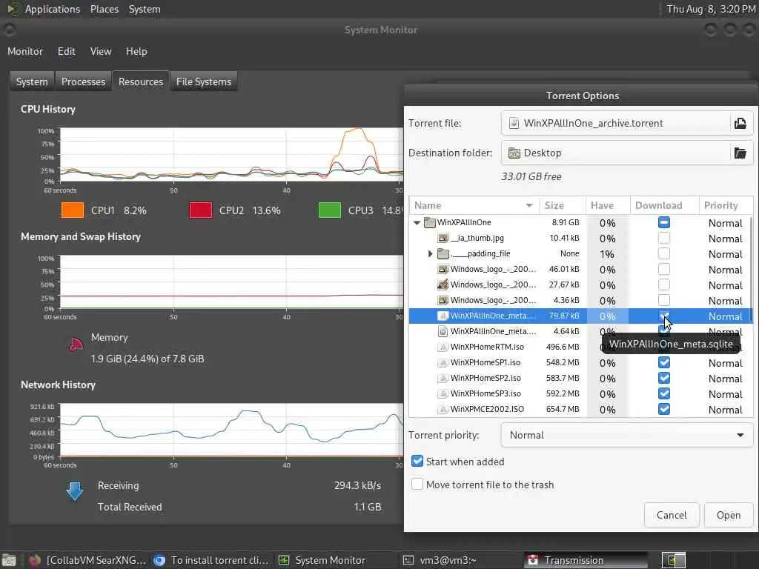Click the Download column header
This screenshot has width=759, height=569.
click(664, 205)
